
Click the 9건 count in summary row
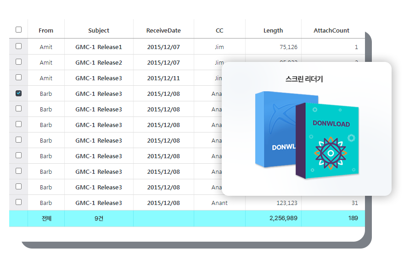click(99, 218)
